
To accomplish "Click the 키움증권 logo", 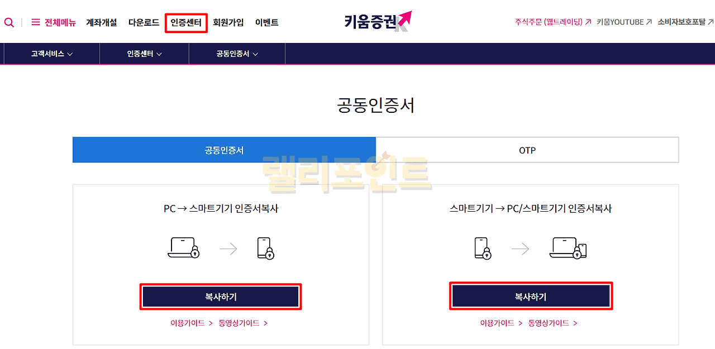I will tap(378, 21).
